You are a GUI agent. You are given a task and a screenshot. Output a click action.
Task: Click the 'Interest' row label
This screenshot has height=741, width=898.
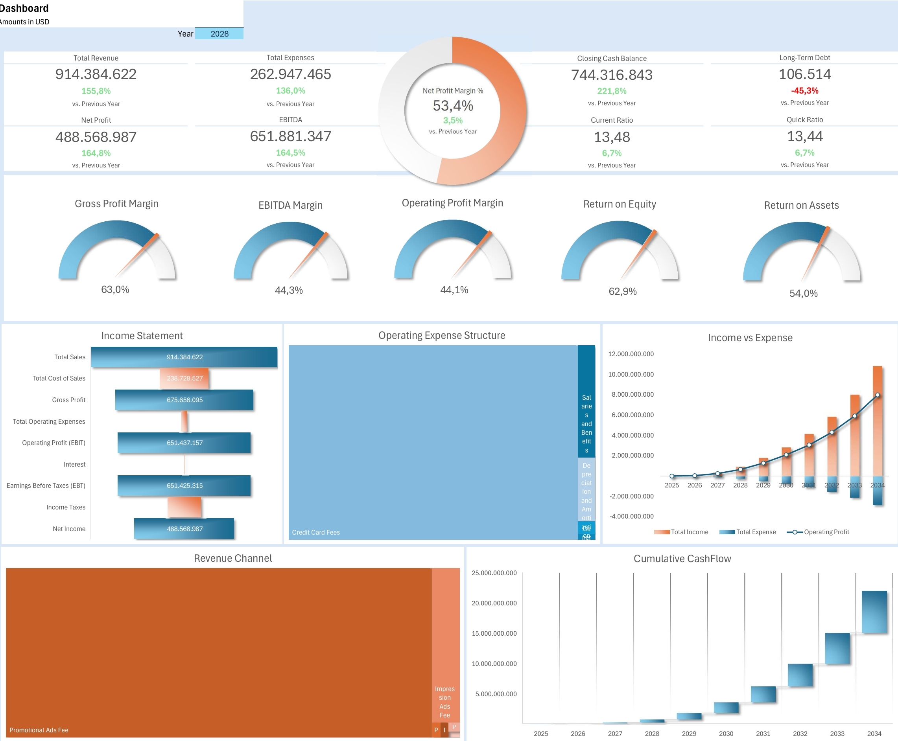74,464
